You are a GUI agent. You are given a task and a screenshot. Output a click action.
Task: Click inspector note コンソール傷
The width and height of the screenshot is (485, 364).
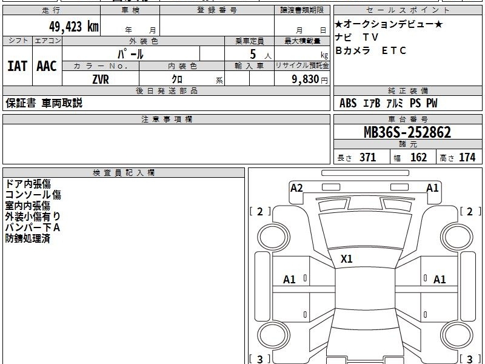coord(33,195)
